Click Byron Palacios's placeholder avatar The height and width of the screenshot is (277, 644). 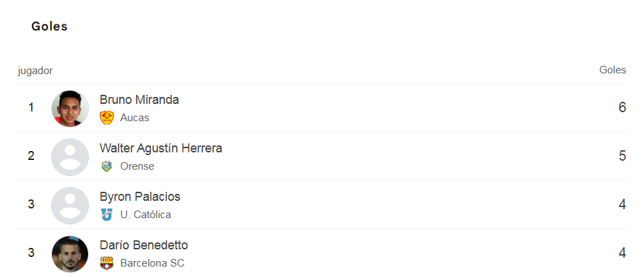click(x=70, y=205)
